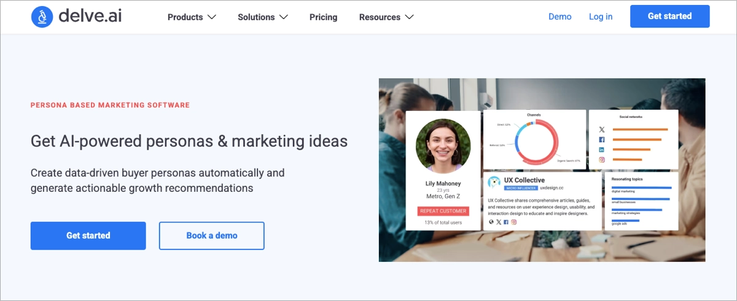737x301 pixels.
Task: Click the Lily Mahoney name text
Action: 443,183
